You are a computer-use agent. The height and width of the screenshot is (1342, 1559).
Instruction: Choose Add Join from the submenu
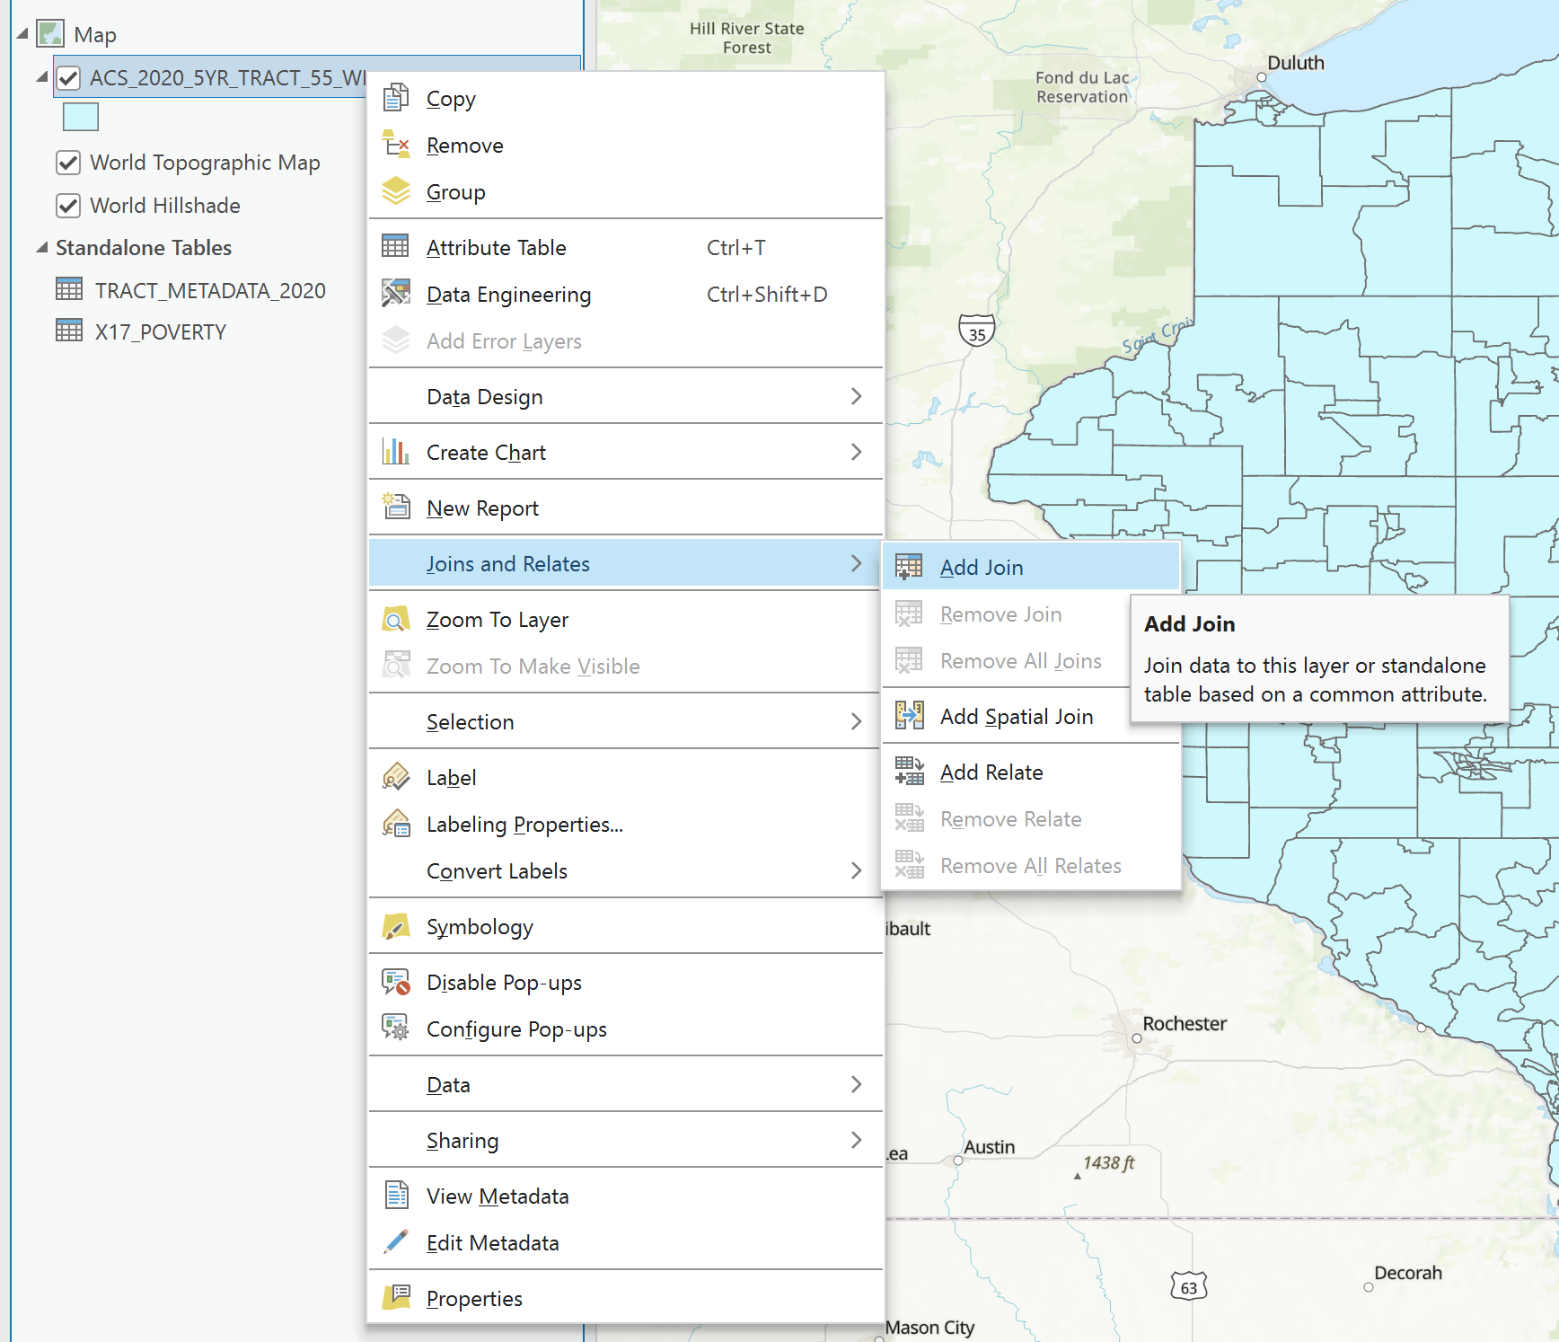pos(982,567)
